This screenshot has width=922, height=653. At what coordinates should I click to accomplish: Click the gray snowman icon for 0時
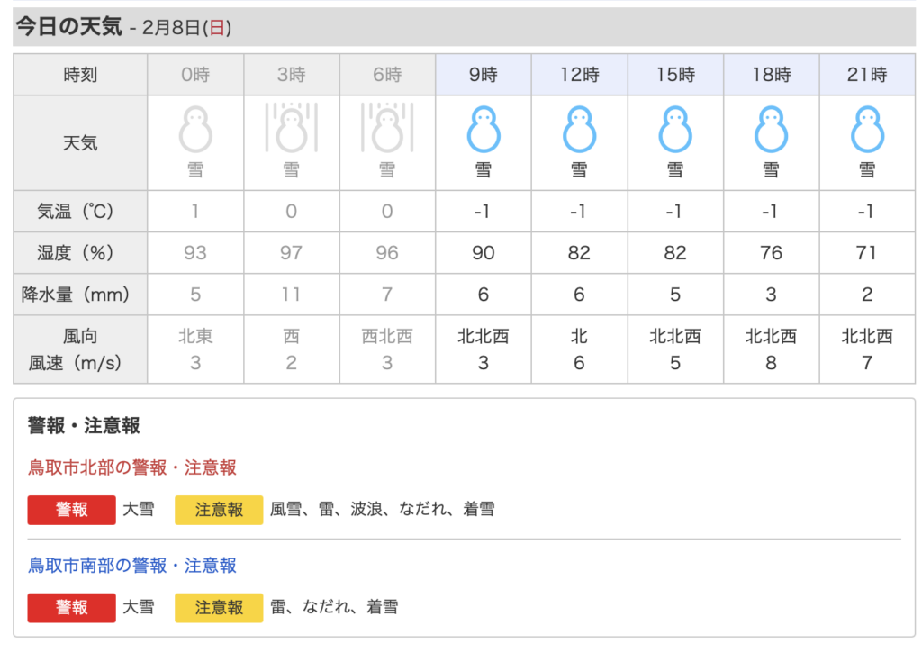click(x=195, y=130)
